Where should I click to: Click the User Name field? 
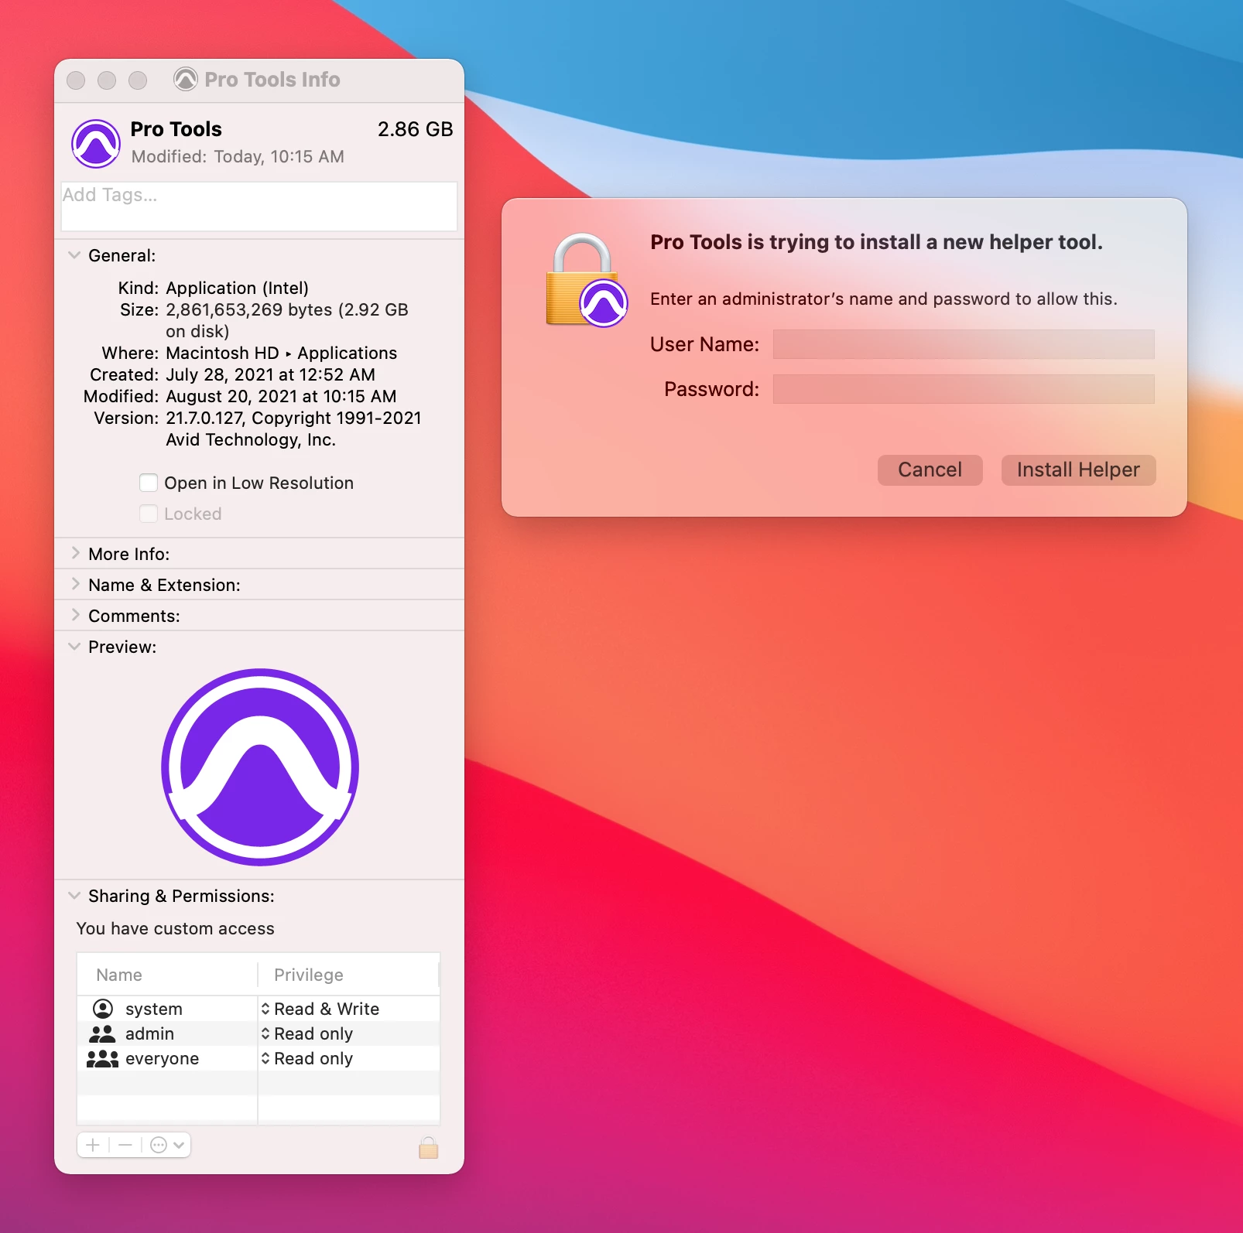pos(964,344)
